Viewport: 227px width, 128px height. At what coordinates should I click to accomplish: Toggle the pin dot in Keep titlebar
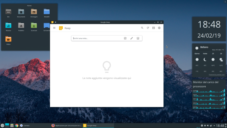tap(55, 22)
